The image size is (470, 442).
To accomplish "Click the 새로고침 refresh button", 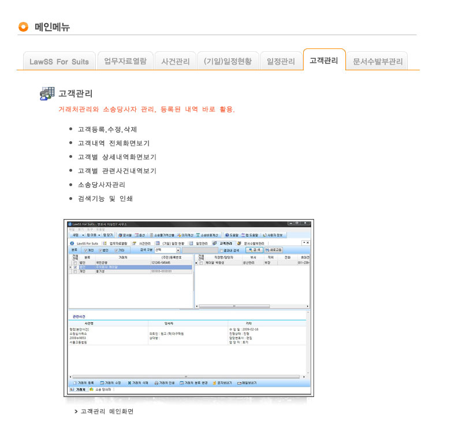I will [x=273, y=250].
